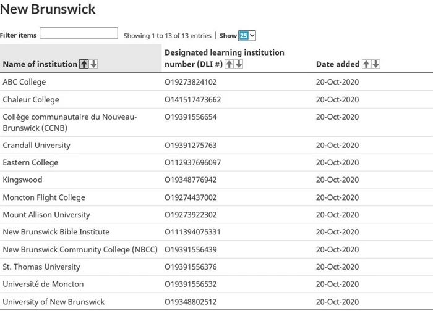Click DLI number O112937696097

point(193,162)
